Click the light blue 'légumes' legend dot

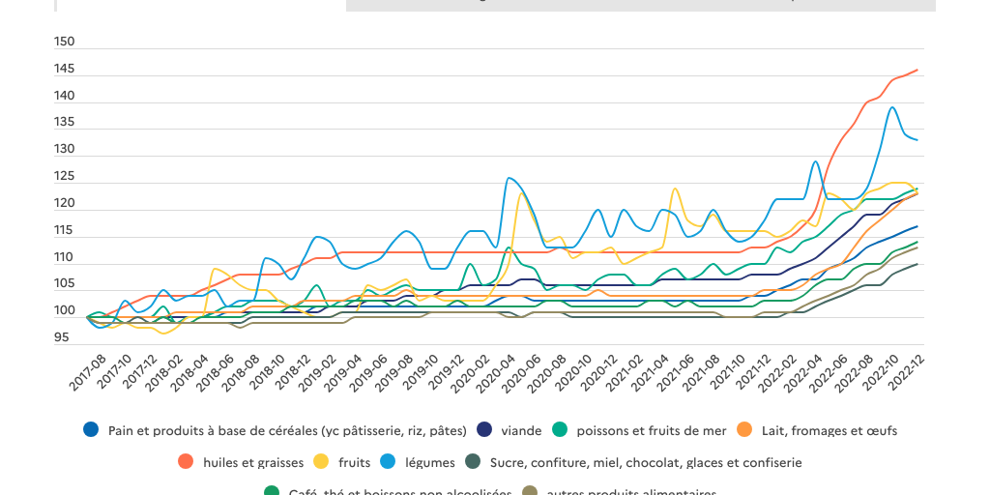pyautogui.click(x=389, y=461)
